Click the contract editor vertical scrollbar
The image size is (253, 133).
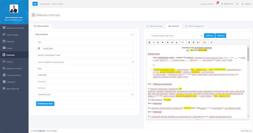tap(248, 54)
